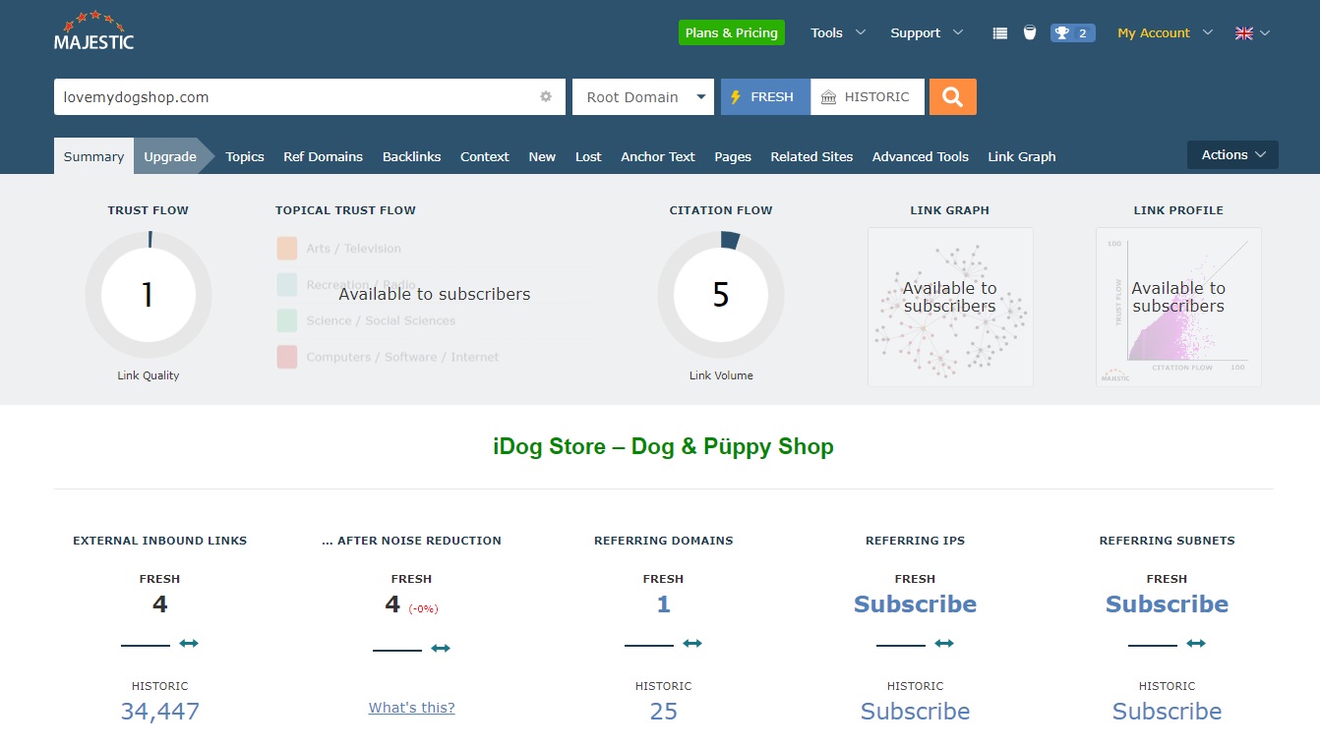Click trend arrows under Referring Domains

click(x=692, y=643)
